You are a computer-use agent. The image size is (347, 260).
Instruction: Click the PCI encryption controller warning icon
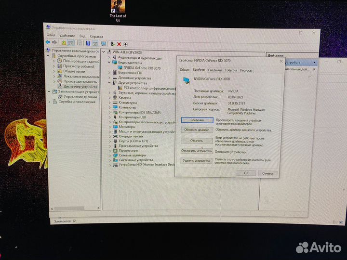click(120, 88)
